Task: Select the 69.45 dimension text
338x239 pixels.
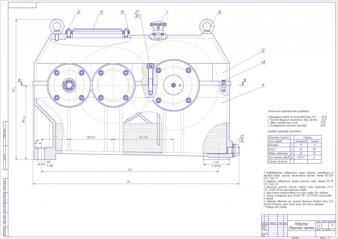Action: point(55,137)
